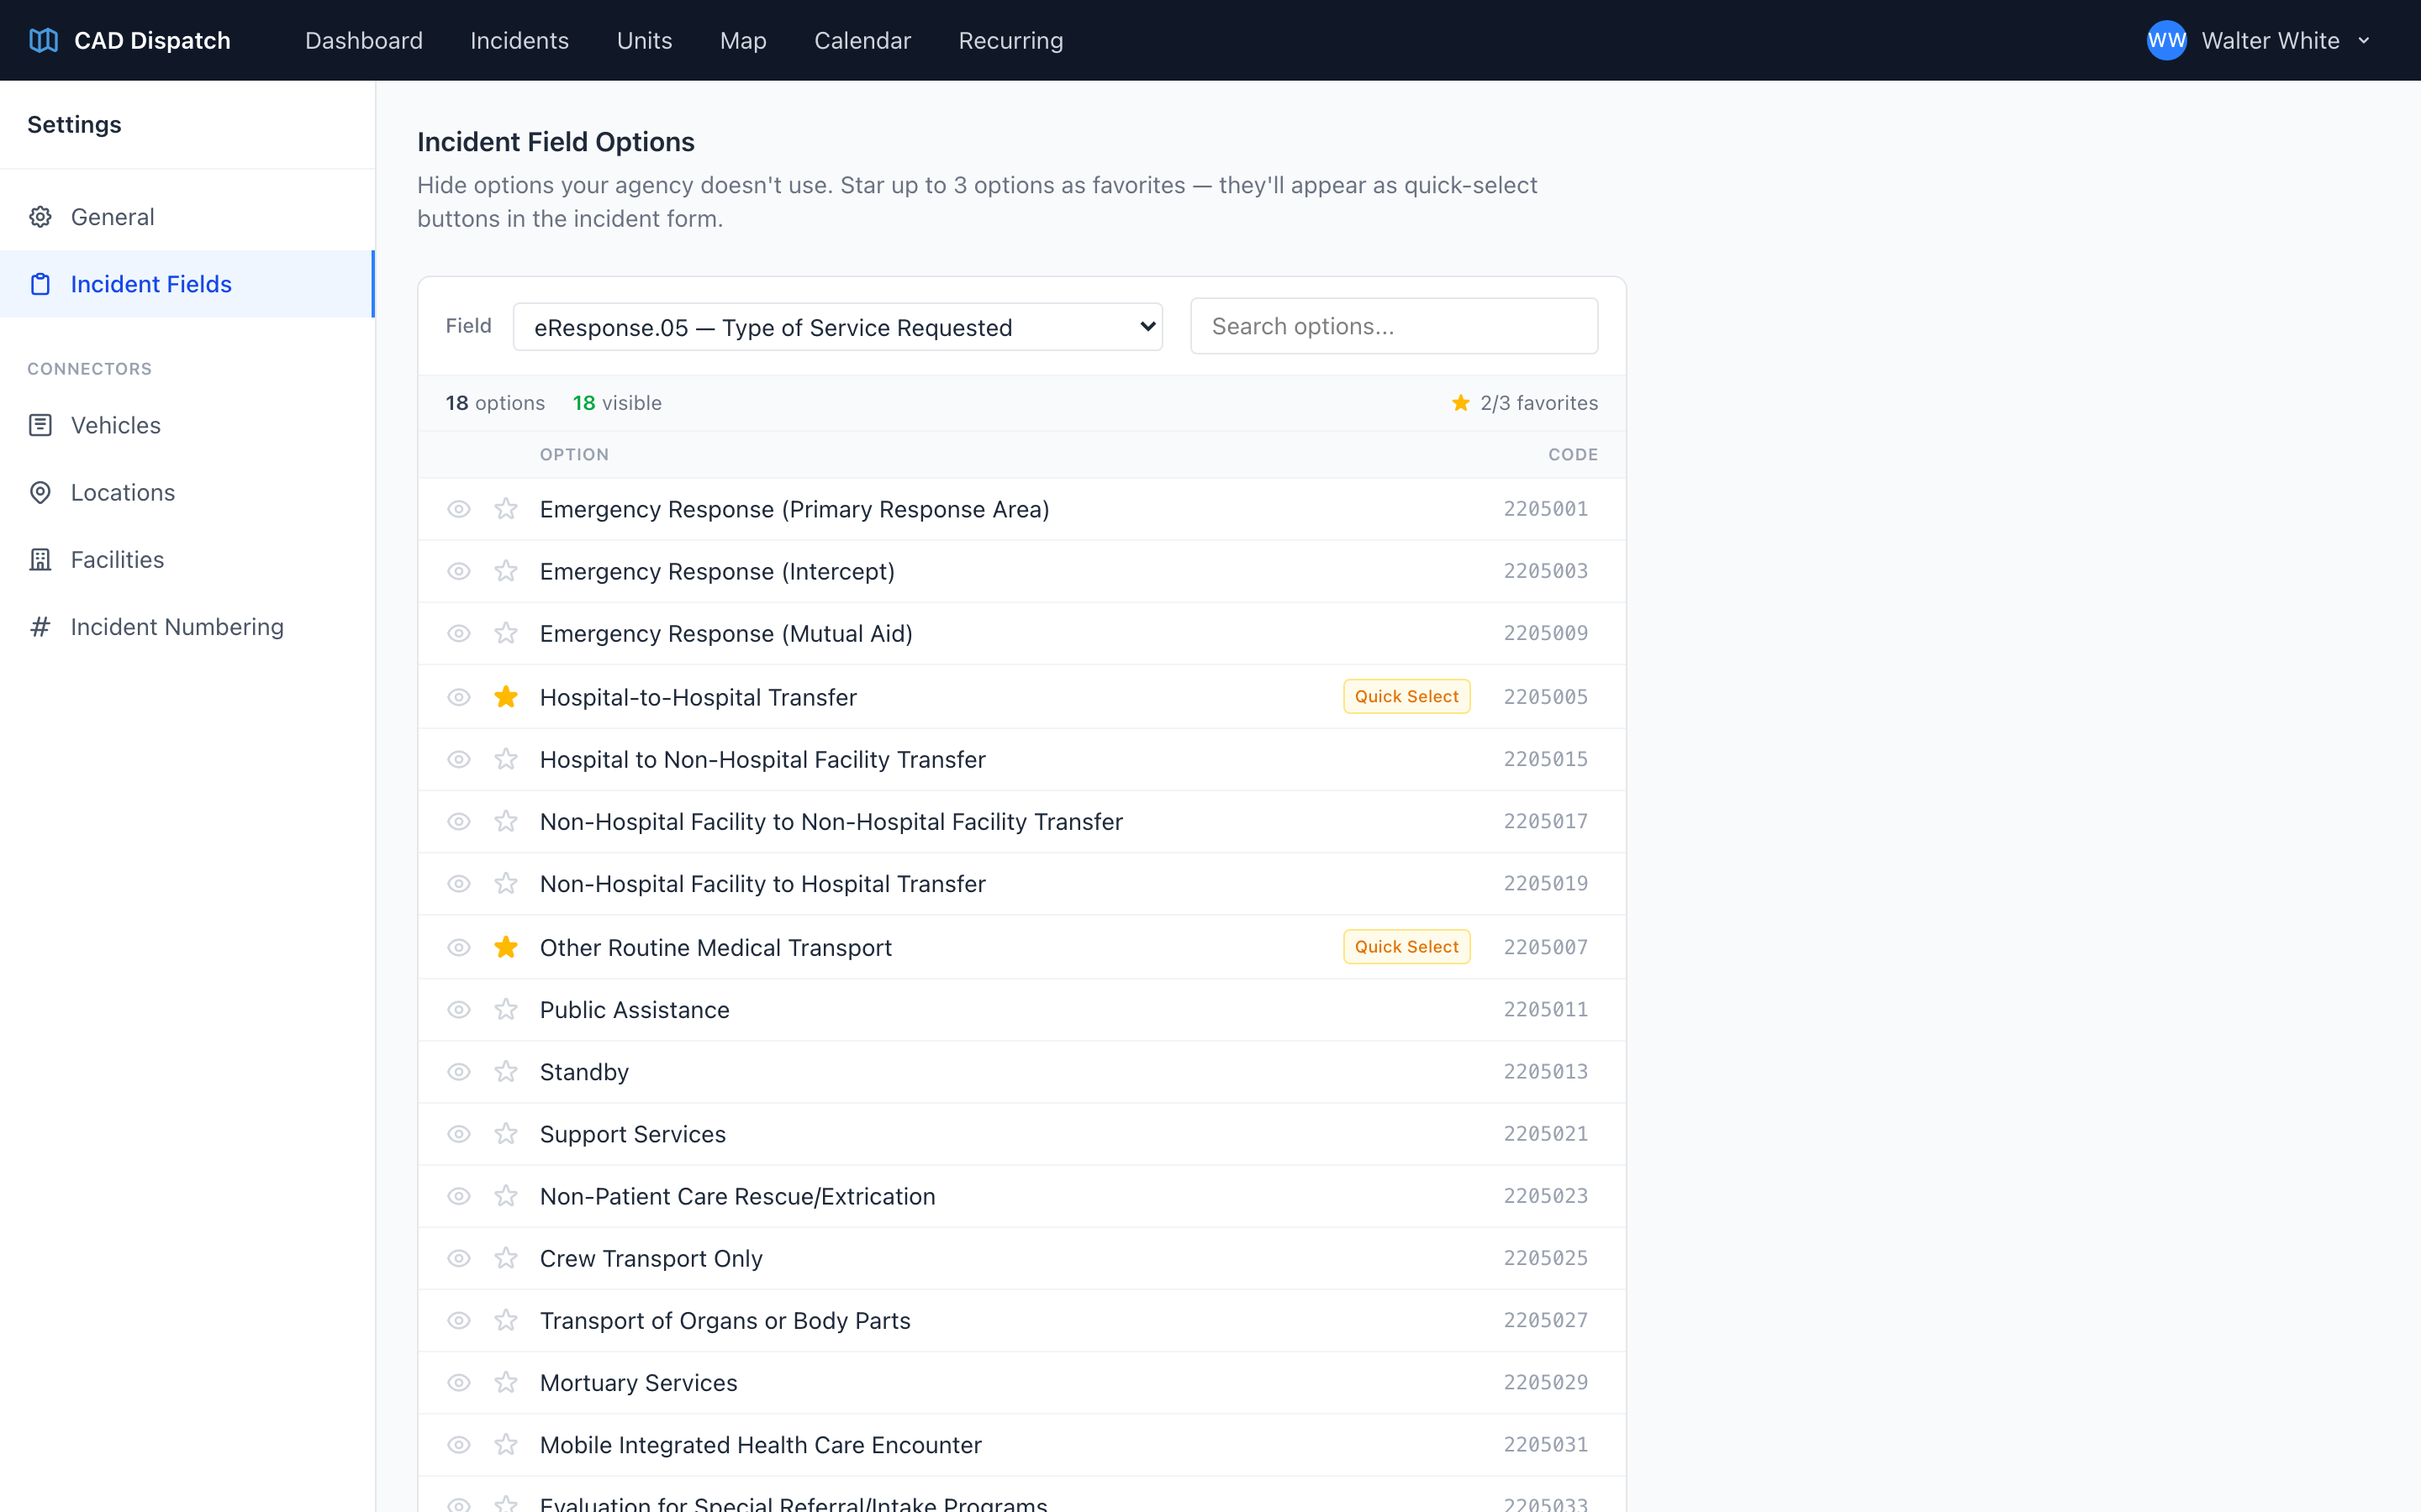The height and width of the screenshot is (1512, 2421).
Task: Open the Facilities connector settings
Action: 187,559
